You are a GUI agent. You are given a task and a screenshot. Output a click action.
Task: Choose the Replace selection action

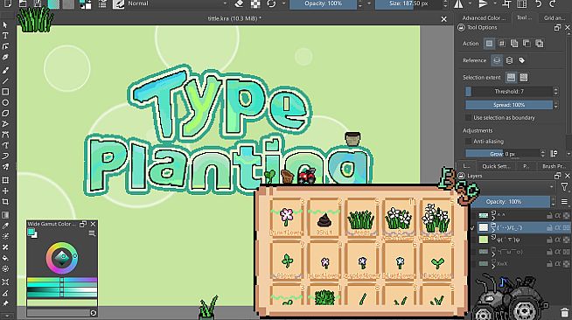(x=489, y=44)
